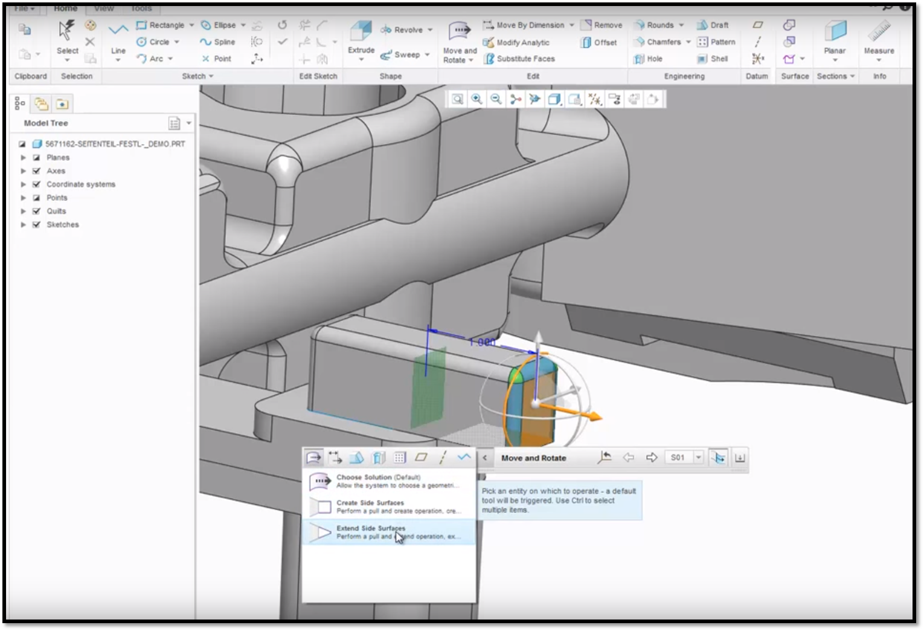The width and height of the screenshot is (924, 631).
Task: Click the grid pattern icon in floating toolbar
Action: click(399, 458)
